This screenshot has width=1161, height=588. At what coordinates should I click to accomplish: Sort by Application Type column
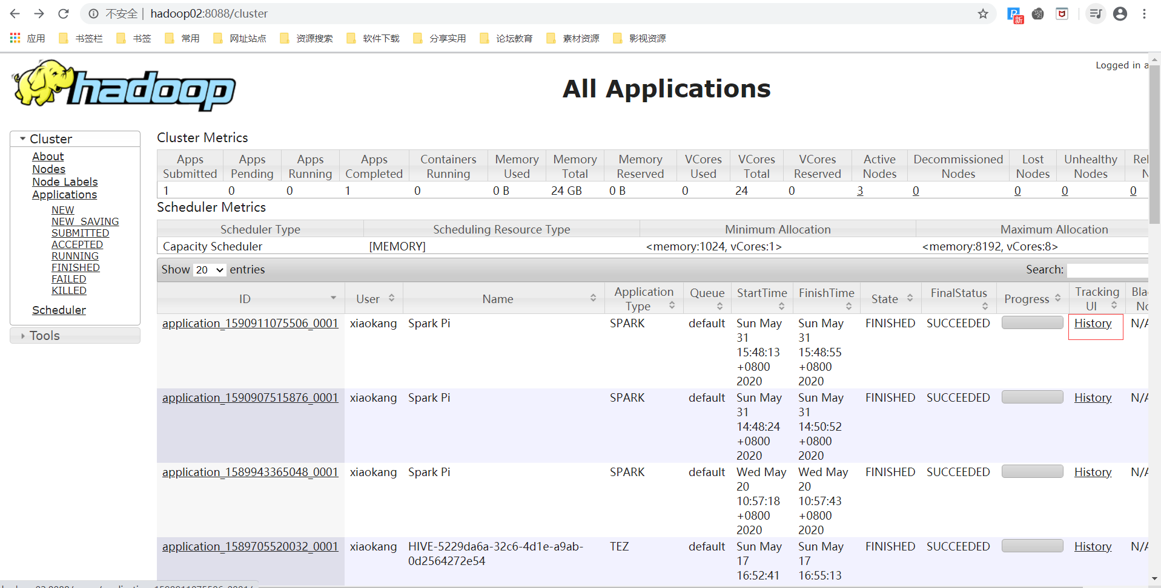(x=672, y=305)
